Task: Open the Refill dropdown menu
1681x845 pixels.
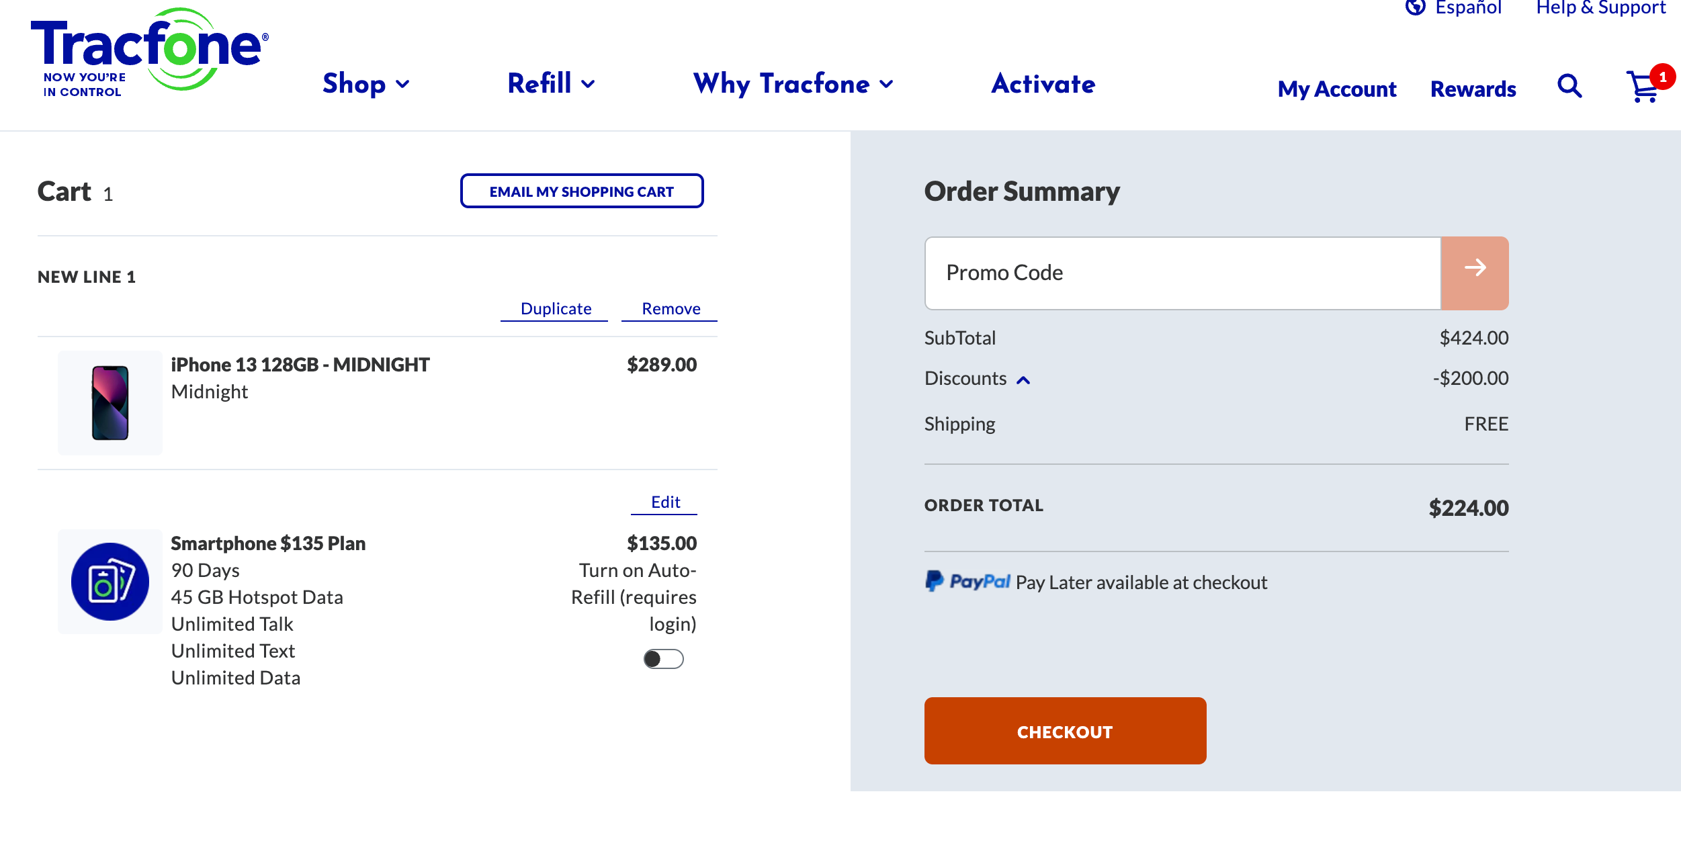Action: pyautogui.click(x=551, y=84)
